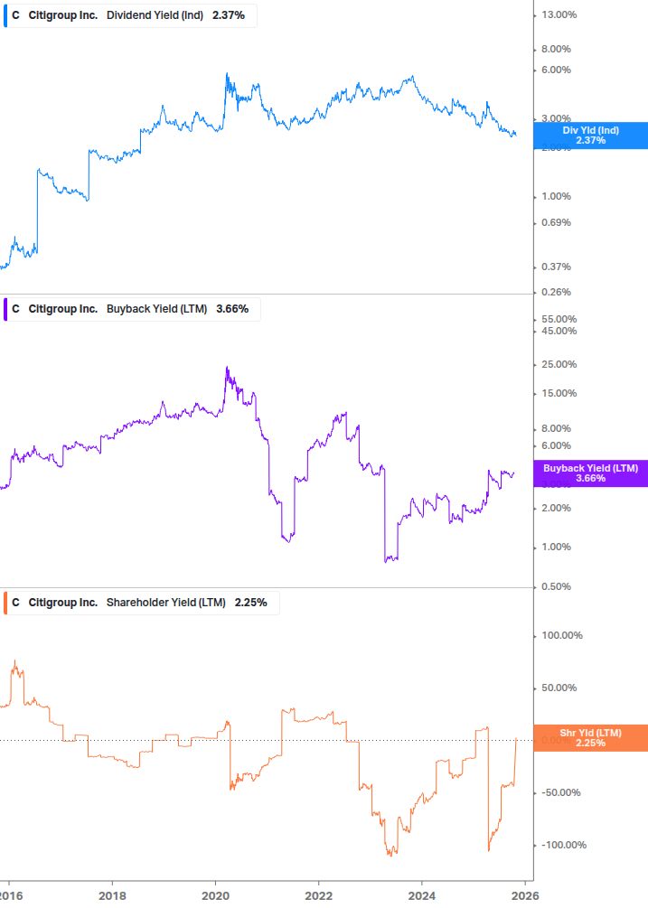Click the 55.00% tick on buyback yield axis

coord(559,319)
